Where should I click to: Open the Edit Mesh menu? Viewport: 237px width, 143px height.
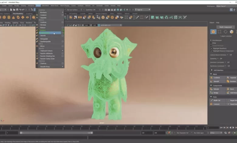[x=45, y=5]
